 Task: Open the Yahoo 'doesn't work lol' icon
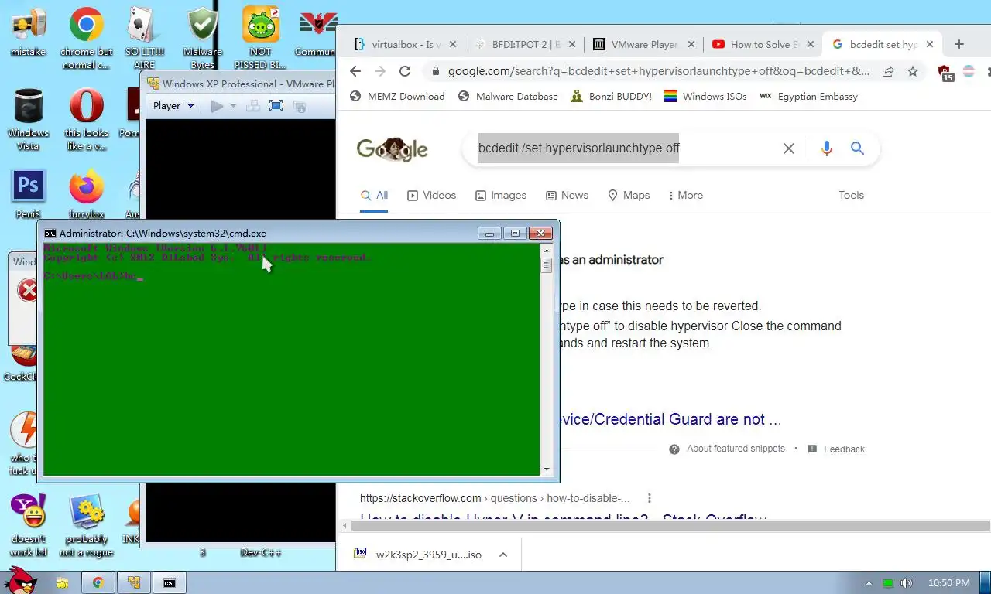(28, 525)
